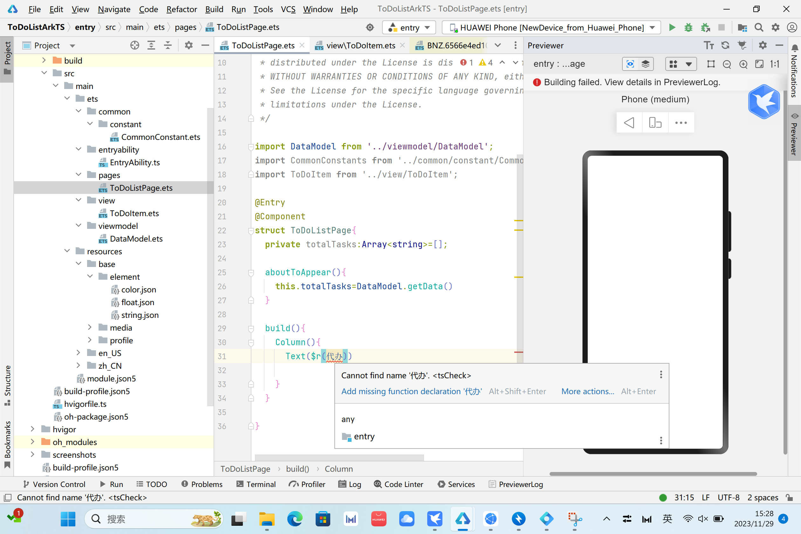Open Project panel options gear

point(189,45)
